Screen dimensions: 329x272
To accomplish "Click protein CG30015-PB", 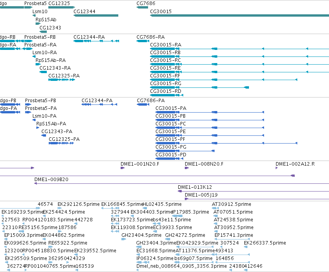I will pos(210,120).
